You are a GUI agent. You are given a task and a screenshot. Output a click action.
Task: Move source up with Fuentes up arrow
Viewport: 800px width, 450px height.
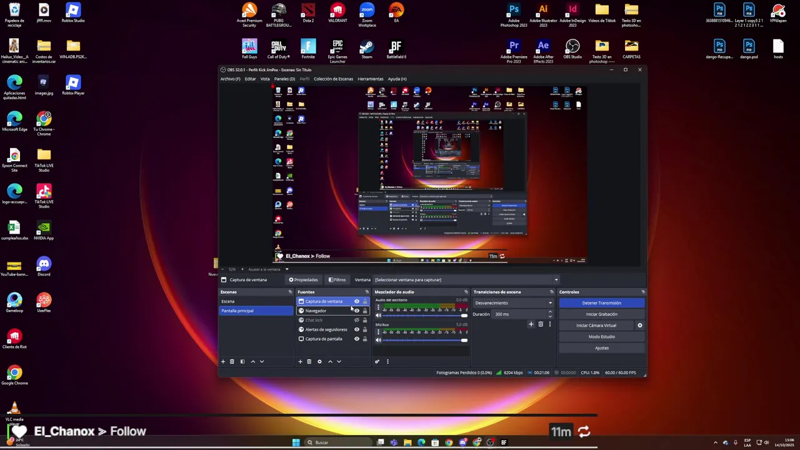tap(330, 361)
